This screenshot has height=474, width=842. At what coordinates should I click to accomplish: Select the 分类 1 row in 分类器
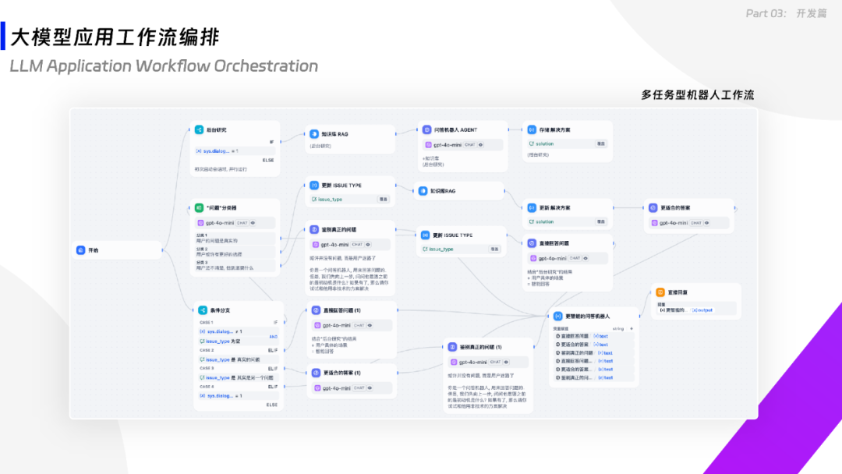point(235,239)
